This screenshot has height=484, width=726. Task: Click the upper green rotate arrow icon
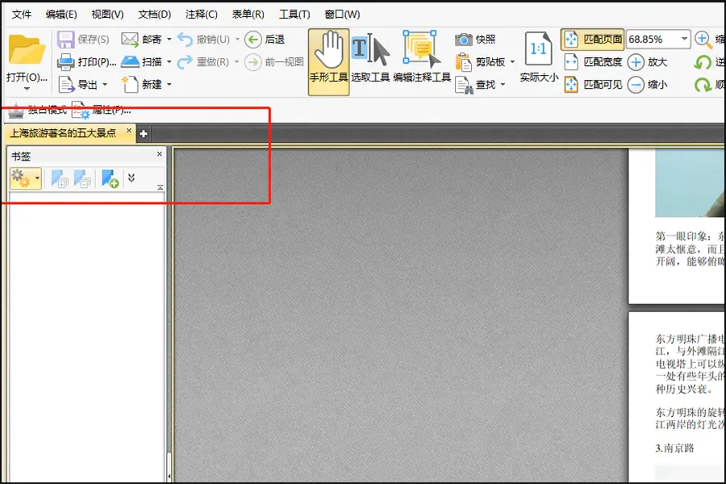tap(703, 62)
